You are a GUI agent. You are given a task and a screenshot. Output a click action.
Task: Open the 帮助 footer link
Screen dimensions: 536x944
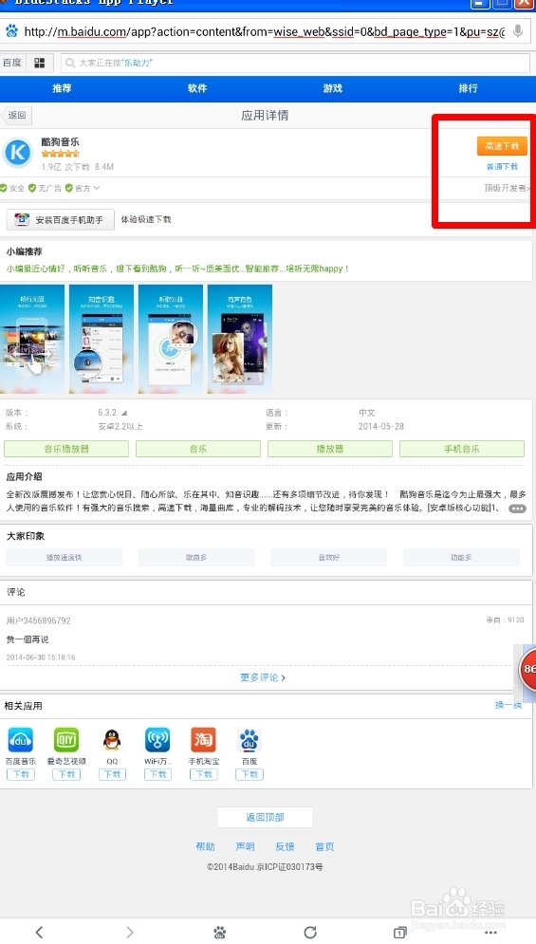(x=205, y=846)
